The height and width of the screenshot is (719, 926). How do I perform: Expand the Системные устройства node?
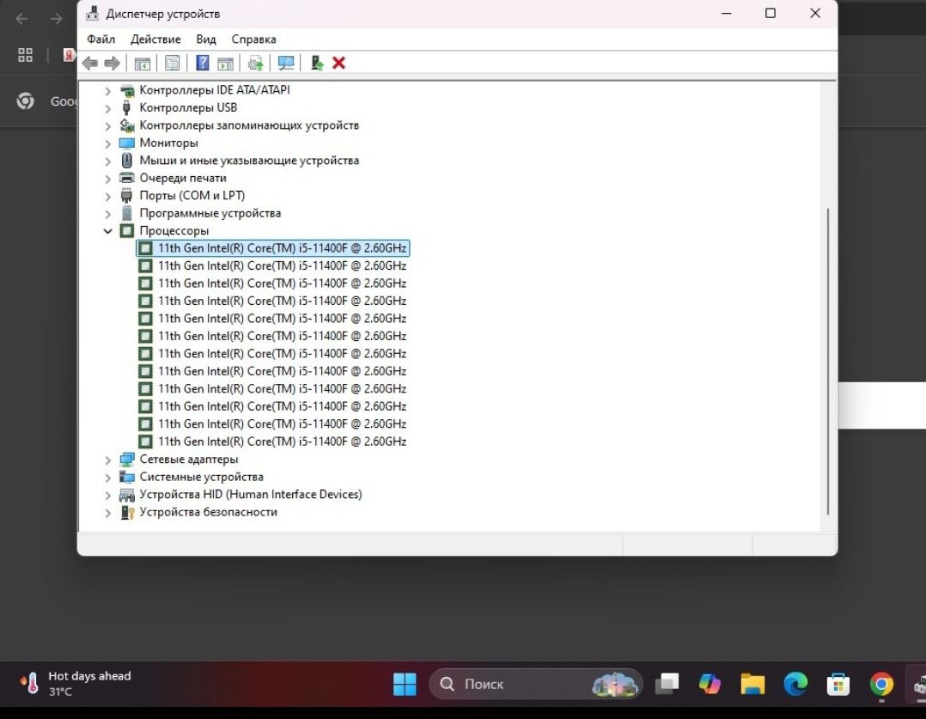click(x=107, y=478)
